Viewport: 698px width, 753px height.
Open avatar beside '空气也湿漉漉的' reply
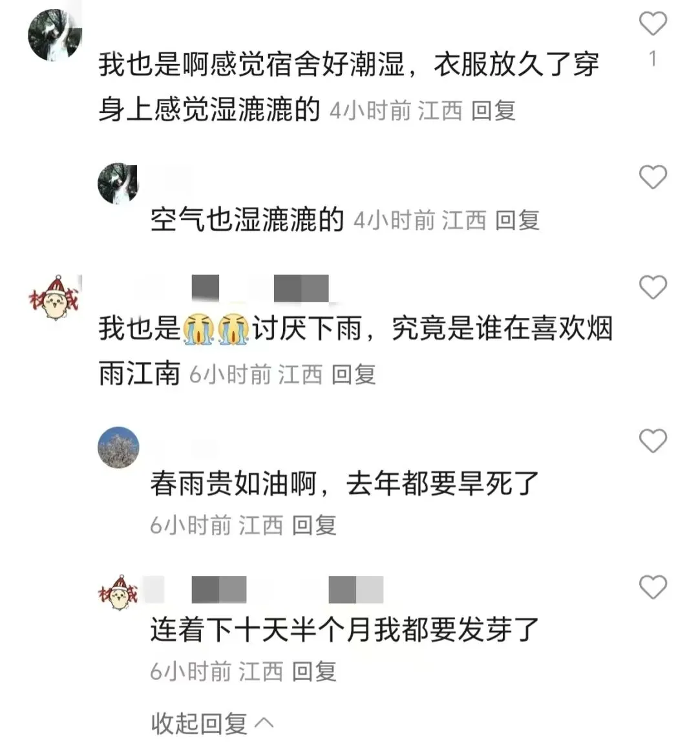point(118,184)
